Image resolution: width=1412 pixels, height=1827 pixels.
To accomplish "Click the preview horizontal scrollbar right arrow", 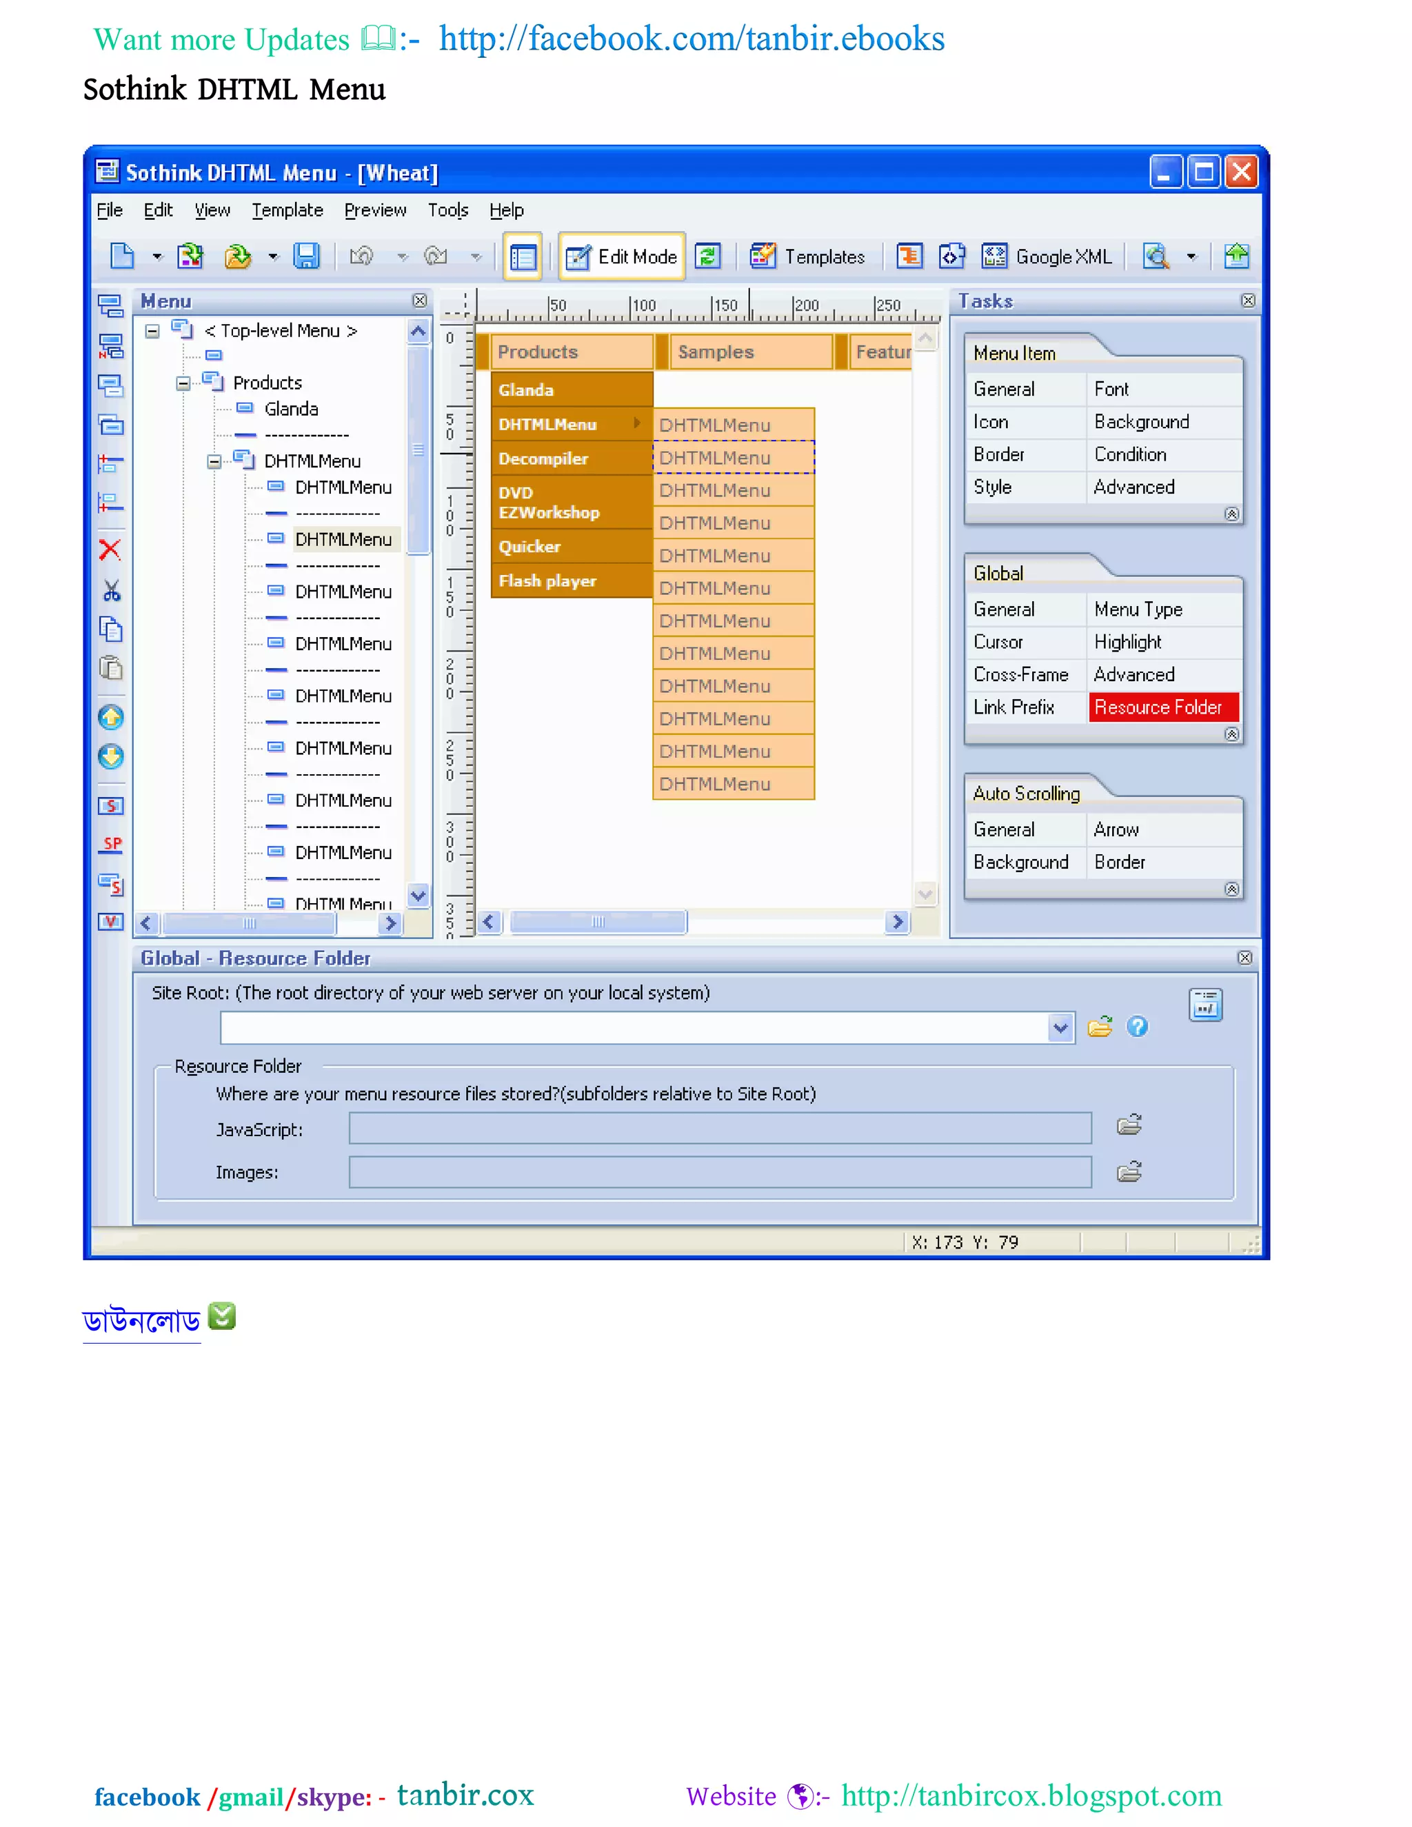I will (898, 921).
